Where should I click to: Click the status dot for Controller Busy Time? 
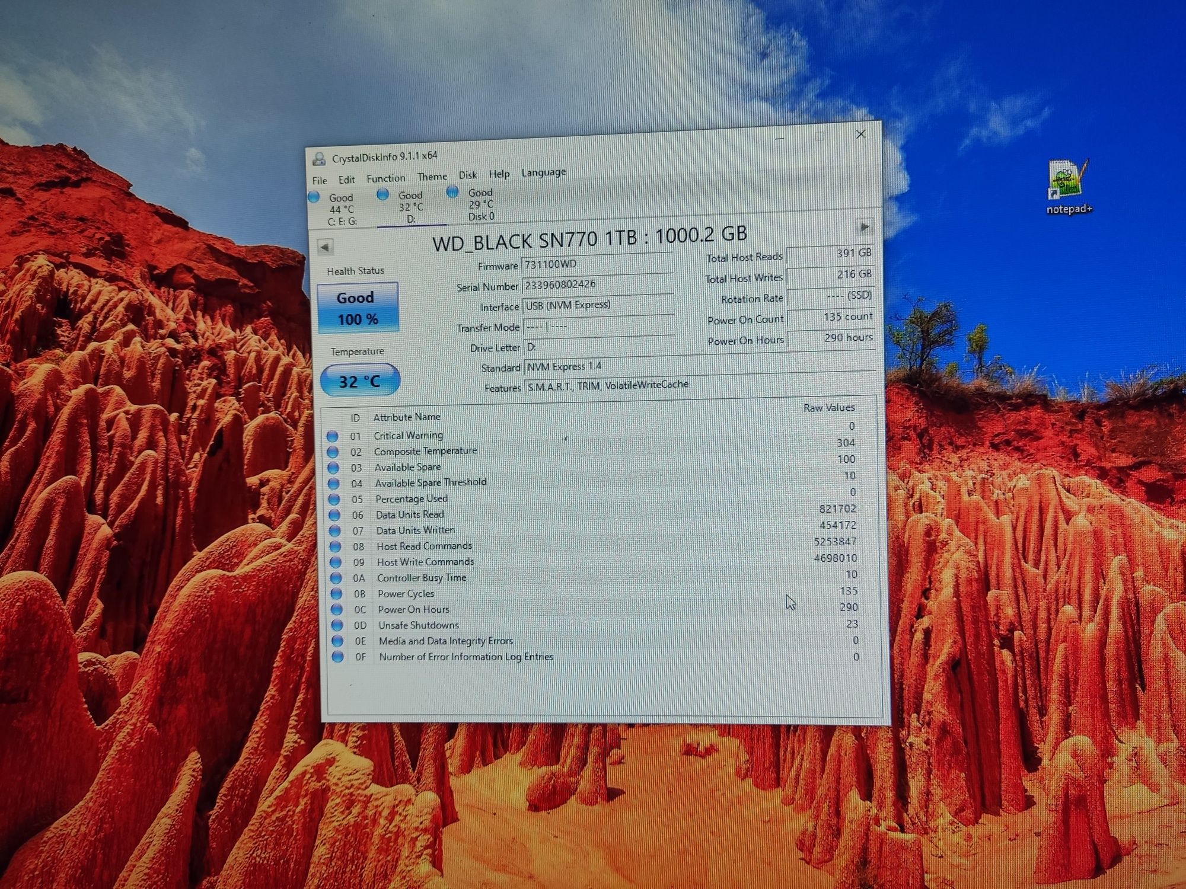(336, 578)
